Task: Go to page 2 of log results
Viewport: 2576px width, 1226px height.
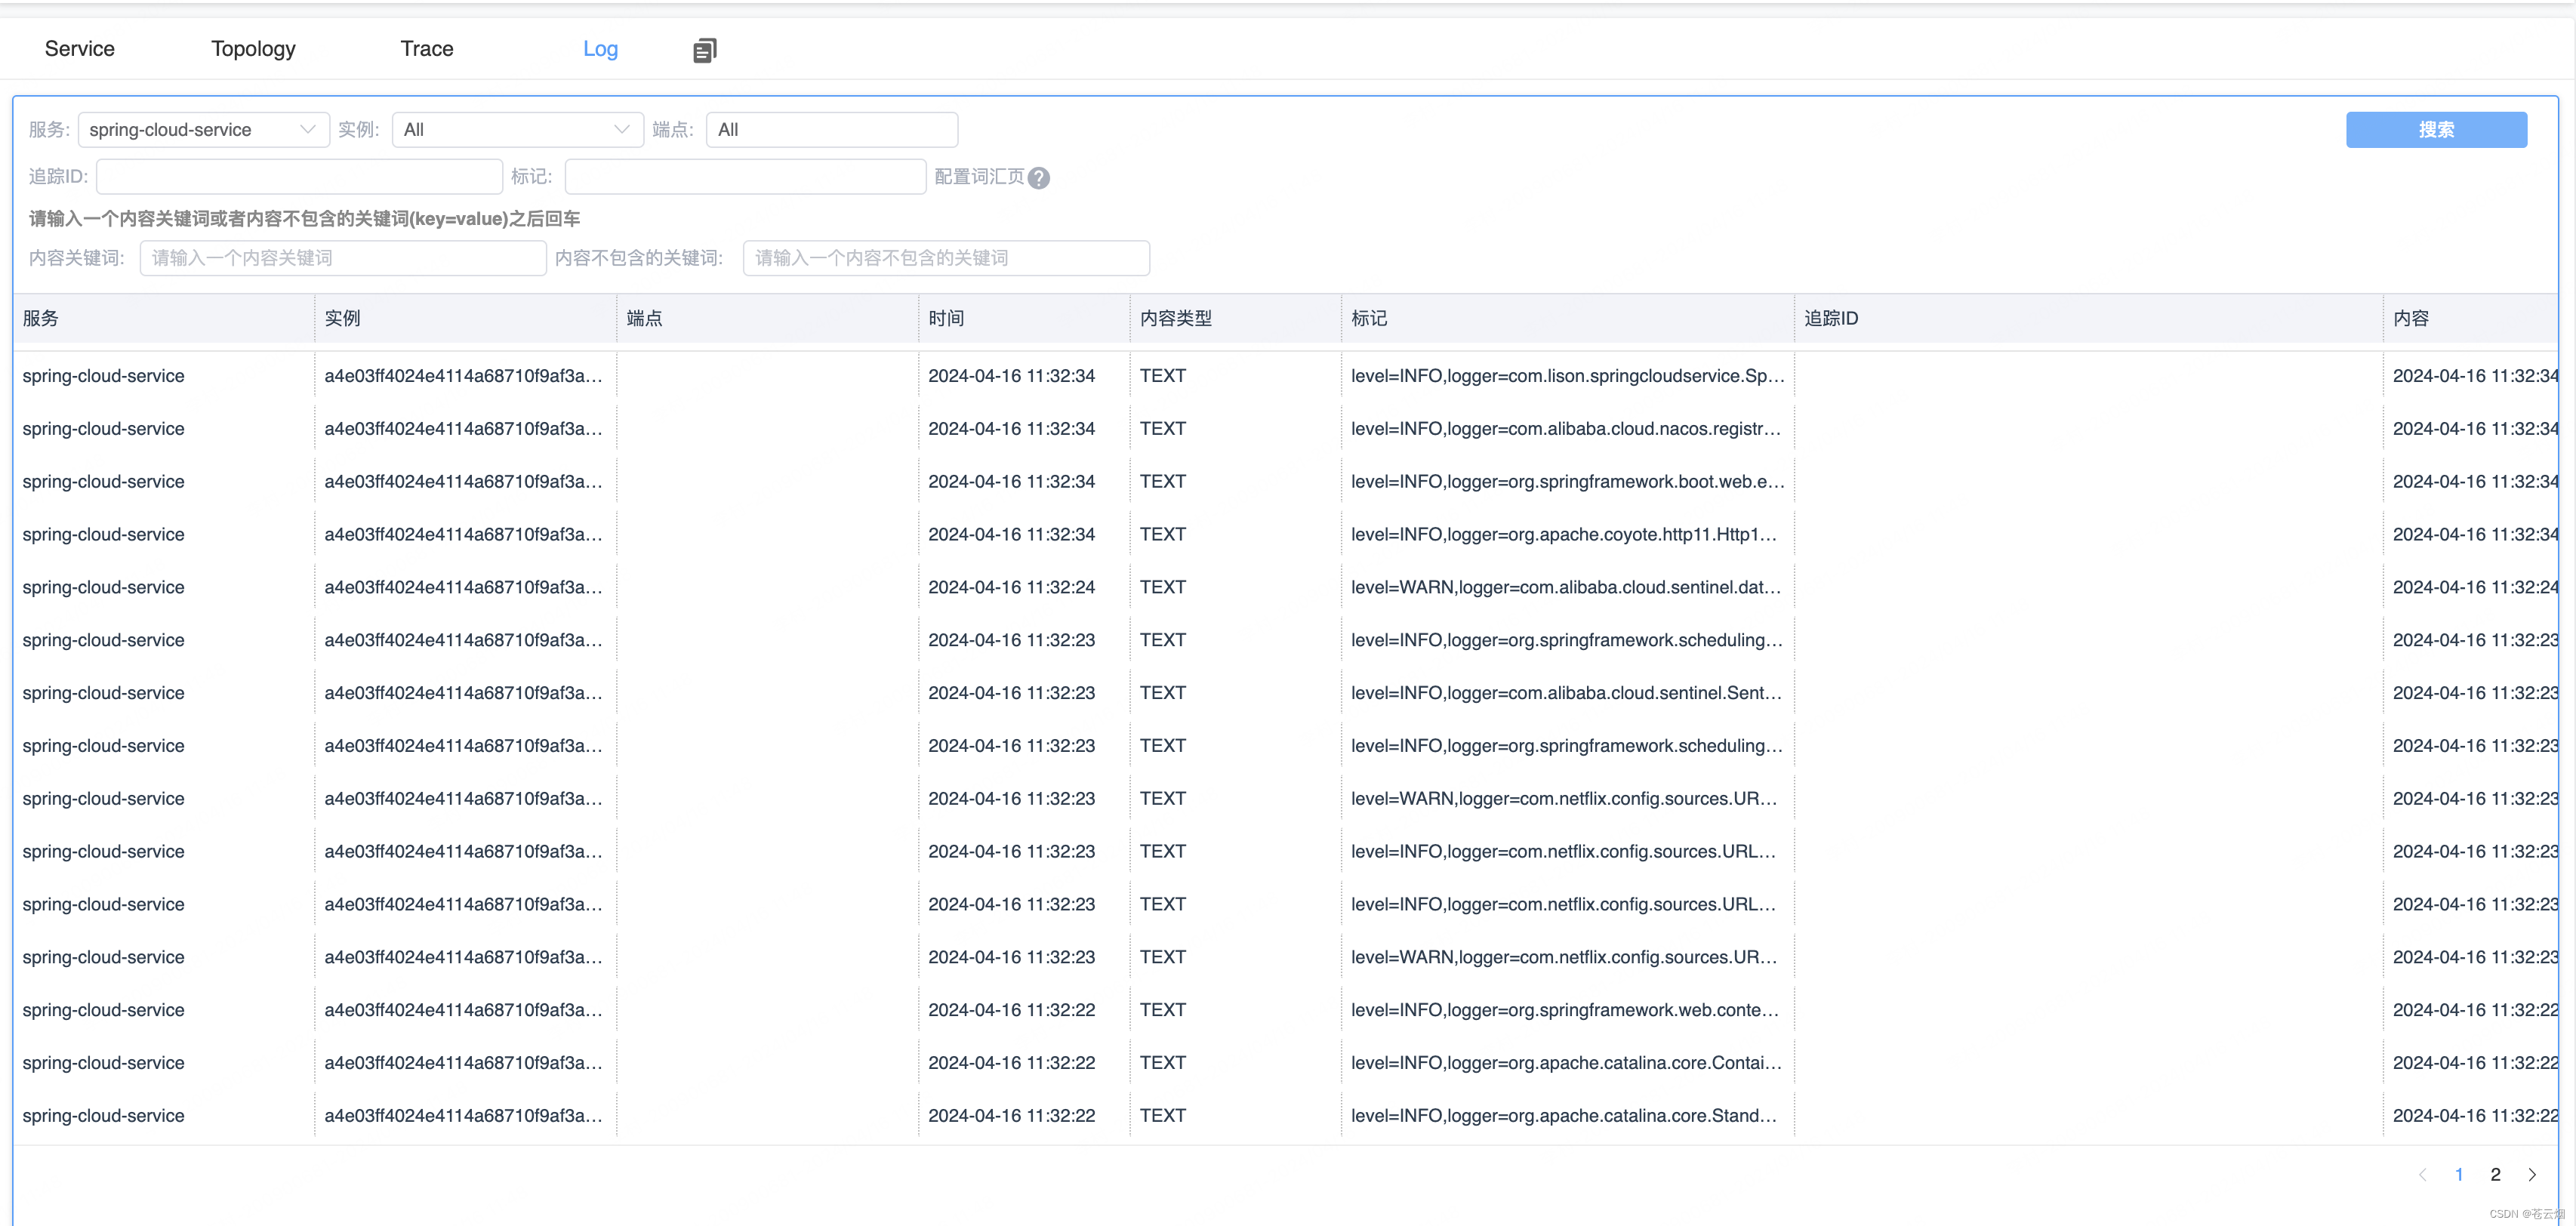Action: pos(2495,1174)
